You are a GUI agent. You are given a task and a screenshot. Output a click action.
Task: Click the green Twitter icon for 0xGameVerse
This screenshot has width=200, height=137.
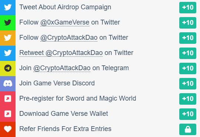pos(8,23)
